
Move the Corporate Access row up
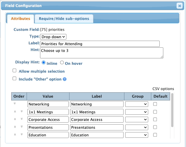coord(15,119)
